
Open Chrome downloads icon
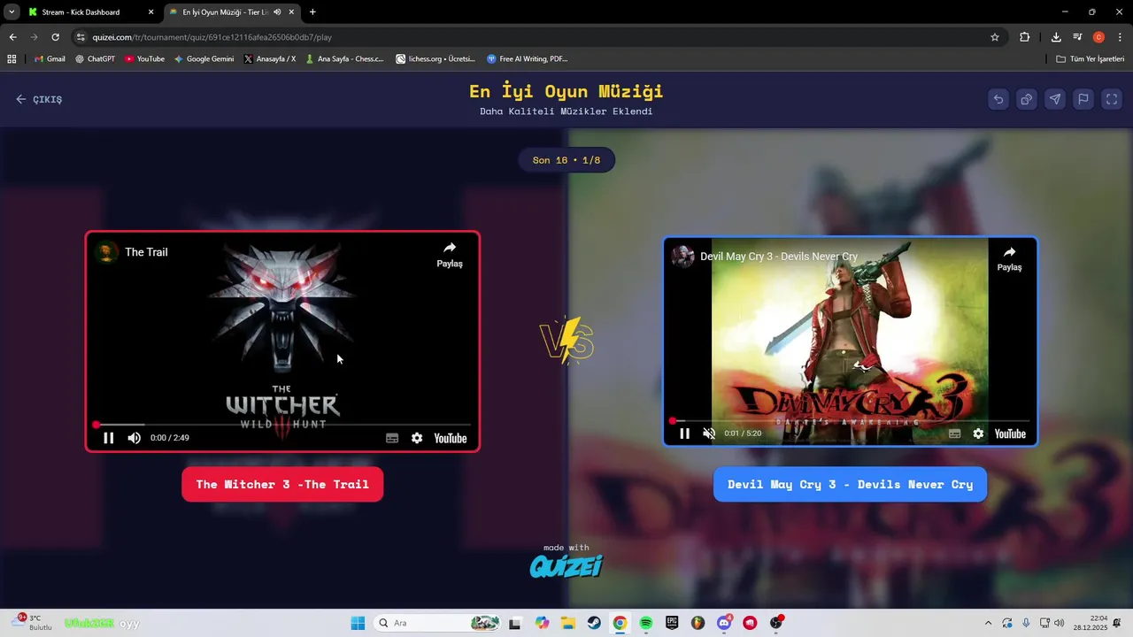(x=1056, y=37)
